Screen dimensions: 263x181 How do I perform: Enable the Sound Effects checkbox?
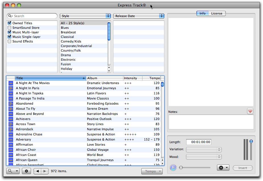pyautogui.click(x=10, y=41)
